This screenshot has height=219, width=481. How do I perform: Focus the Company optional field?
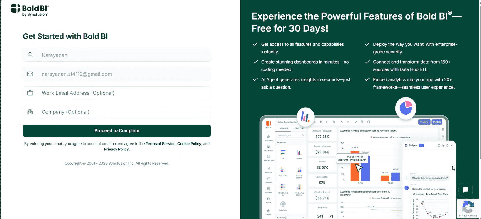[117, 112]
